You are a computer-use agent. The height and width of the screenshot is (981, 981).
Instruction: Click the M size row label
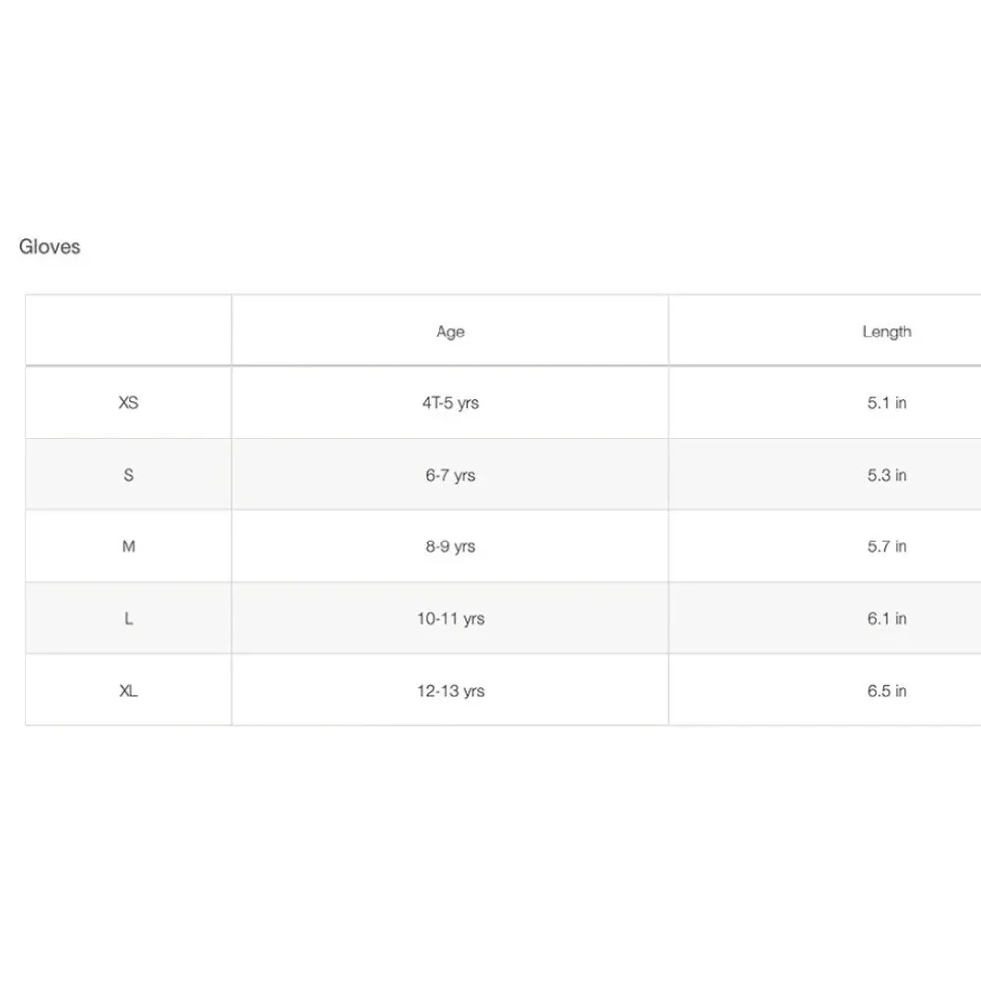pyautogui.click(x=129, y=546)
